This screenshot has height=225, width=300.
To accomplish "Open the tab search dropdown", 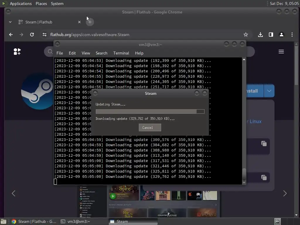I will point(10,22).
